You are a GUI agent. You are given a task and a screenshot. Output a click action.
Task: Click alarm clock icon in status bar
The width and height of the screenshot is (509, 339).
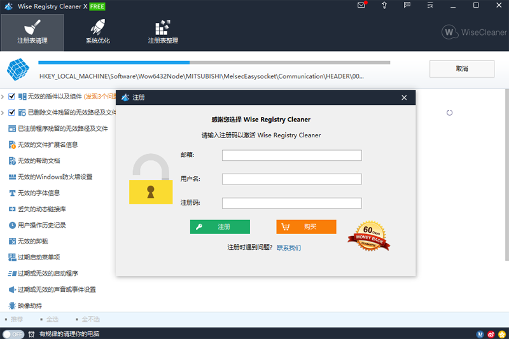31,334
